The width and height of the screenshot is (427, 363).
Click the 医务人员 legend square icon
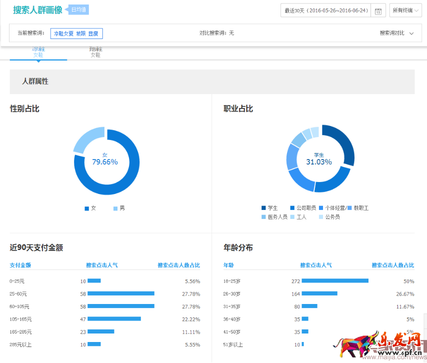pos(263,217)
